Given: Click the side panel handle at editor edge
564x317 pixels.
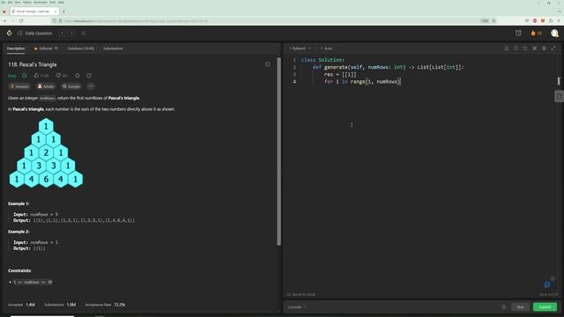Looking at the screenshot, I should pyautogui.click(x=559, y=96).
